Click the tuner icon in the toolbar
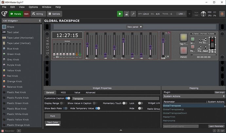 133,14
